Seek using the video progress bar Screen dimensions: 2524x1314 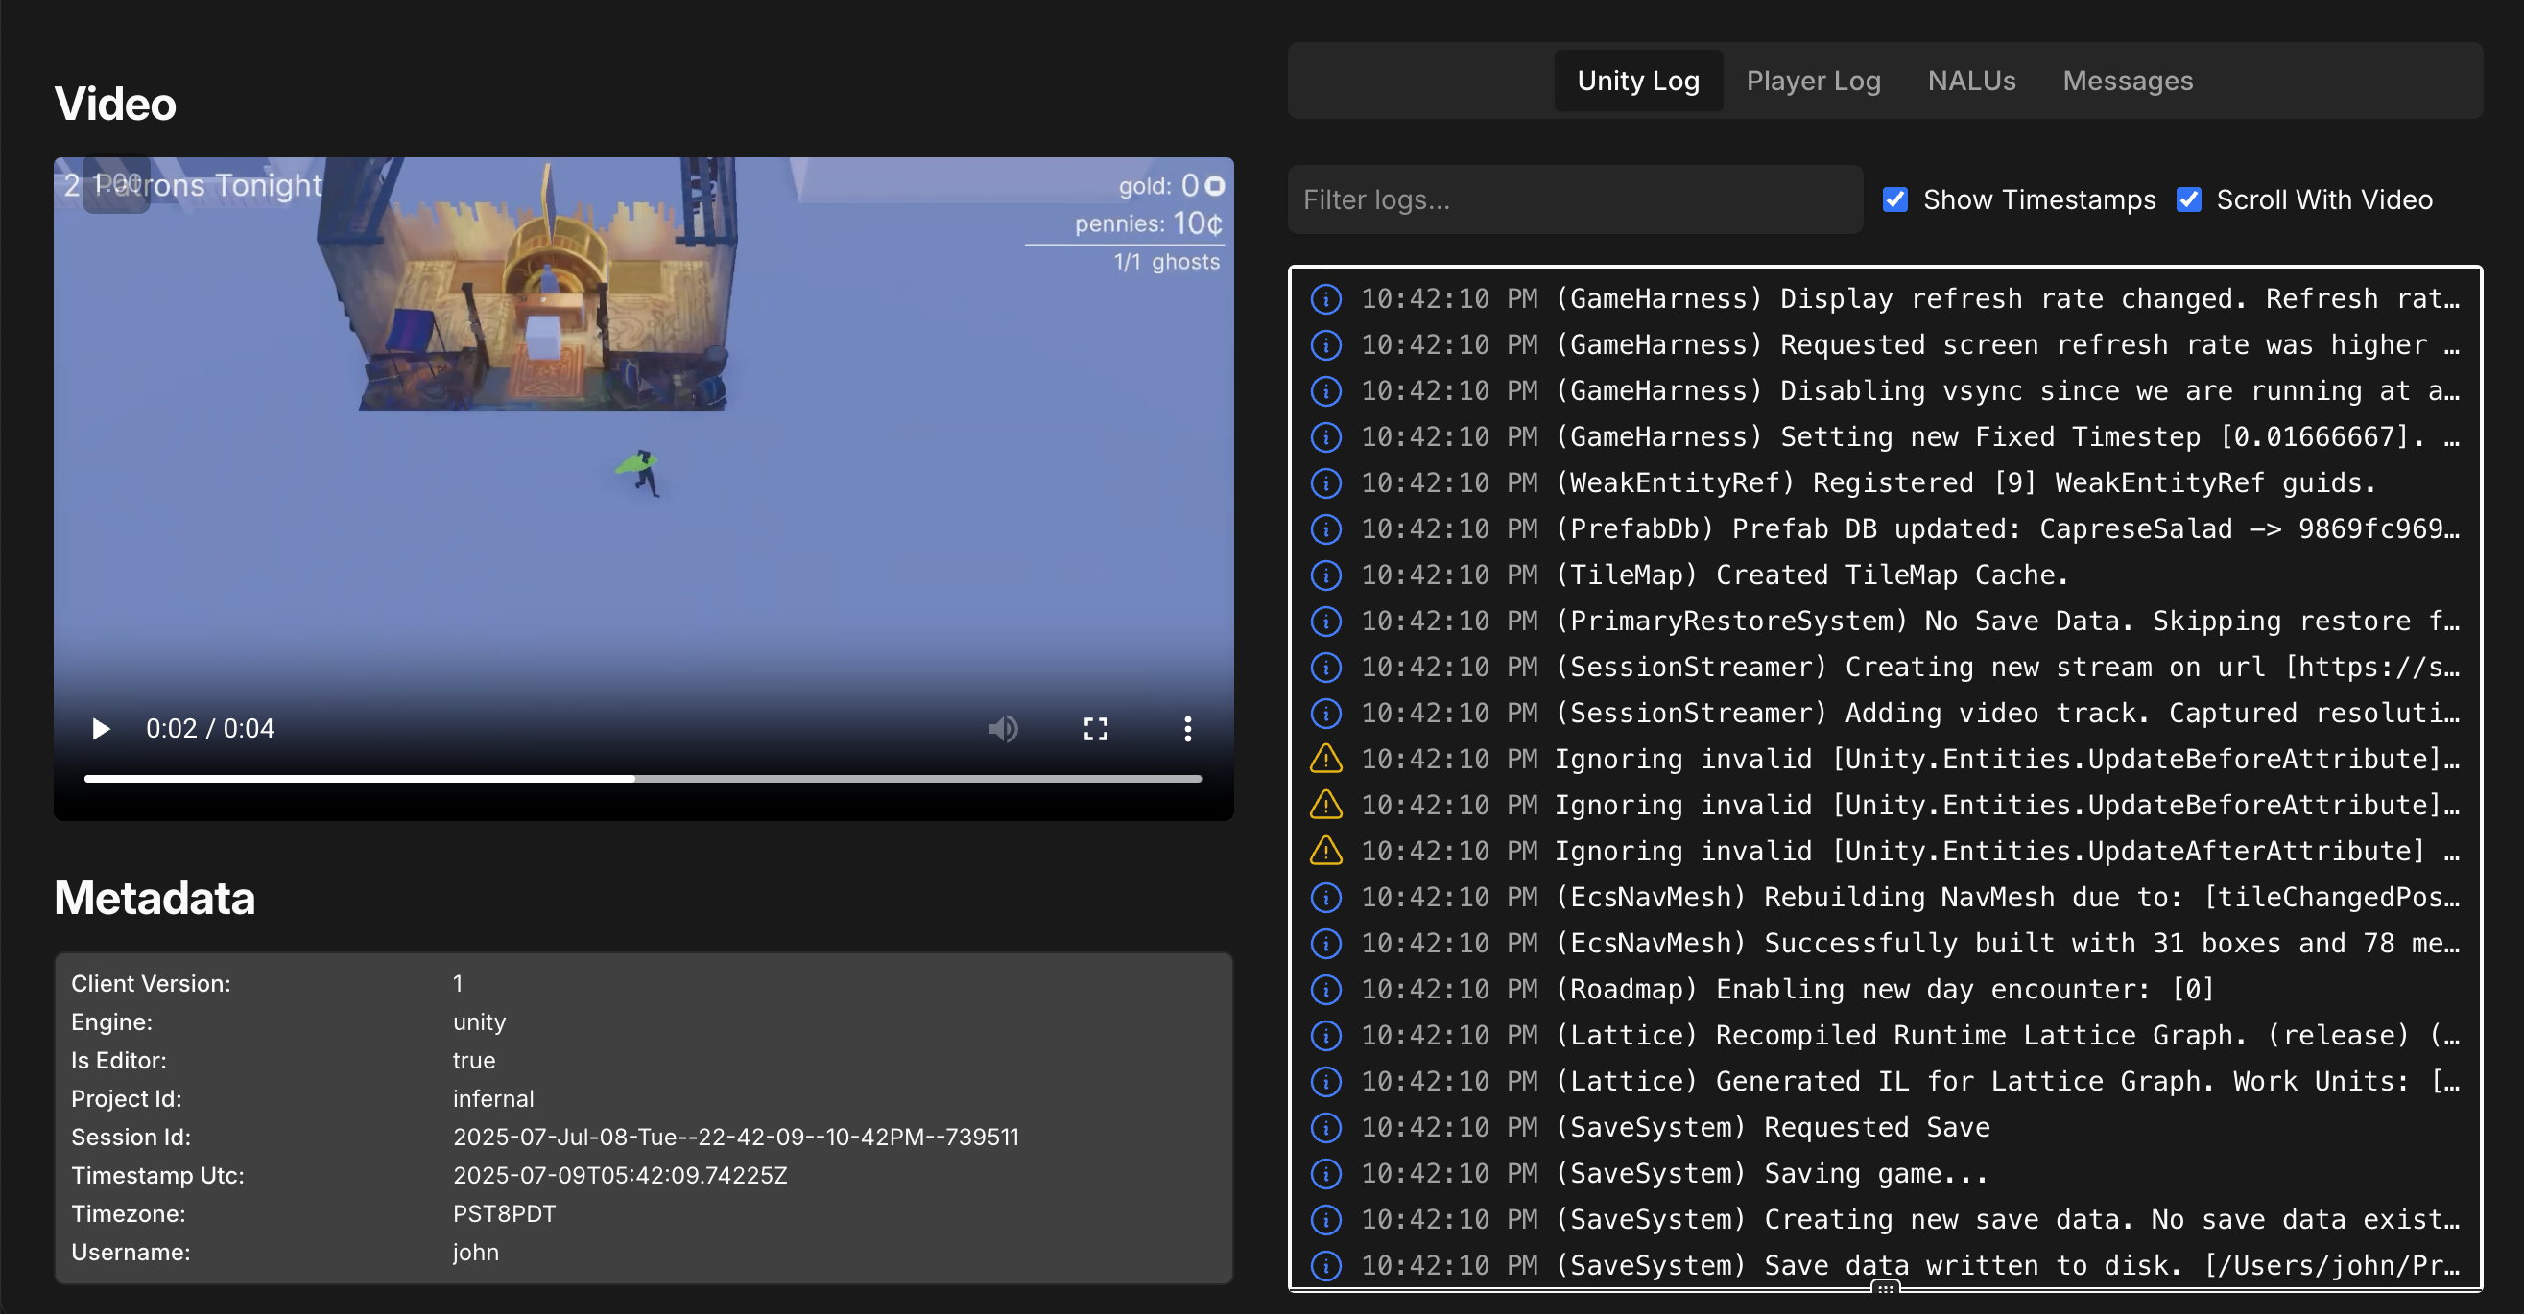click(x=643, y=779)
